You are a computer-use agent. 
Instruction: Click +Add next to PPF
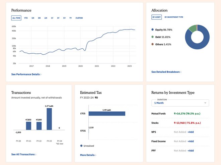[191, 151]
